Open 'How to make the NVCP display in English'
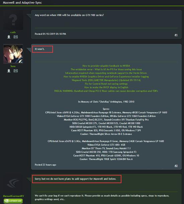Image resolution: width=184 pixels, height=204 pixels. coord(106,87)
